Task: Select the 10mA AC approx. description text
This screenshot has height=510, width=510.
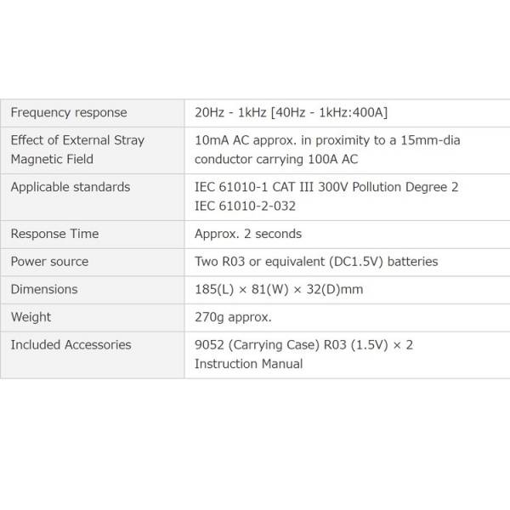Action: point(327,150)
